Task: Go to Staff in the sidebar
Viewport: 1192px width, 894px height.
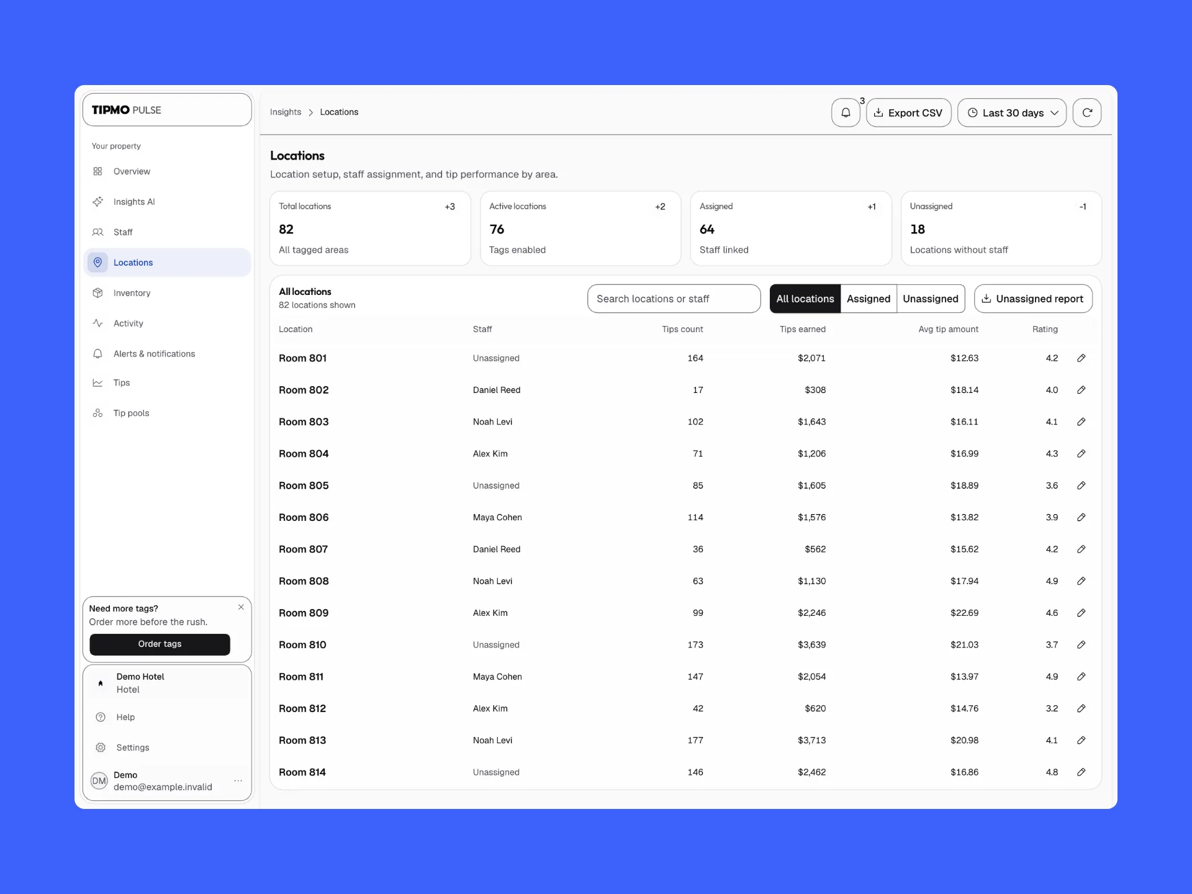Action: (x=167, y=232)
